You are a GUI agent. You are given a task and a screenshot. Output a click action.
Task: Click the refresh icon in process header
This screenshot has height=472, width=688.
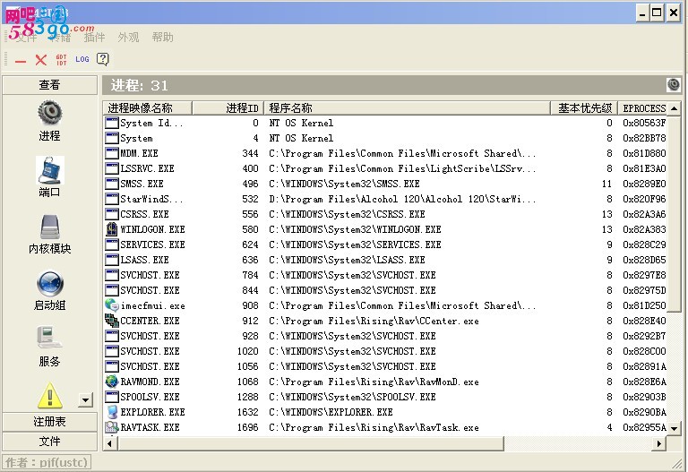click(x=674, y=84)
